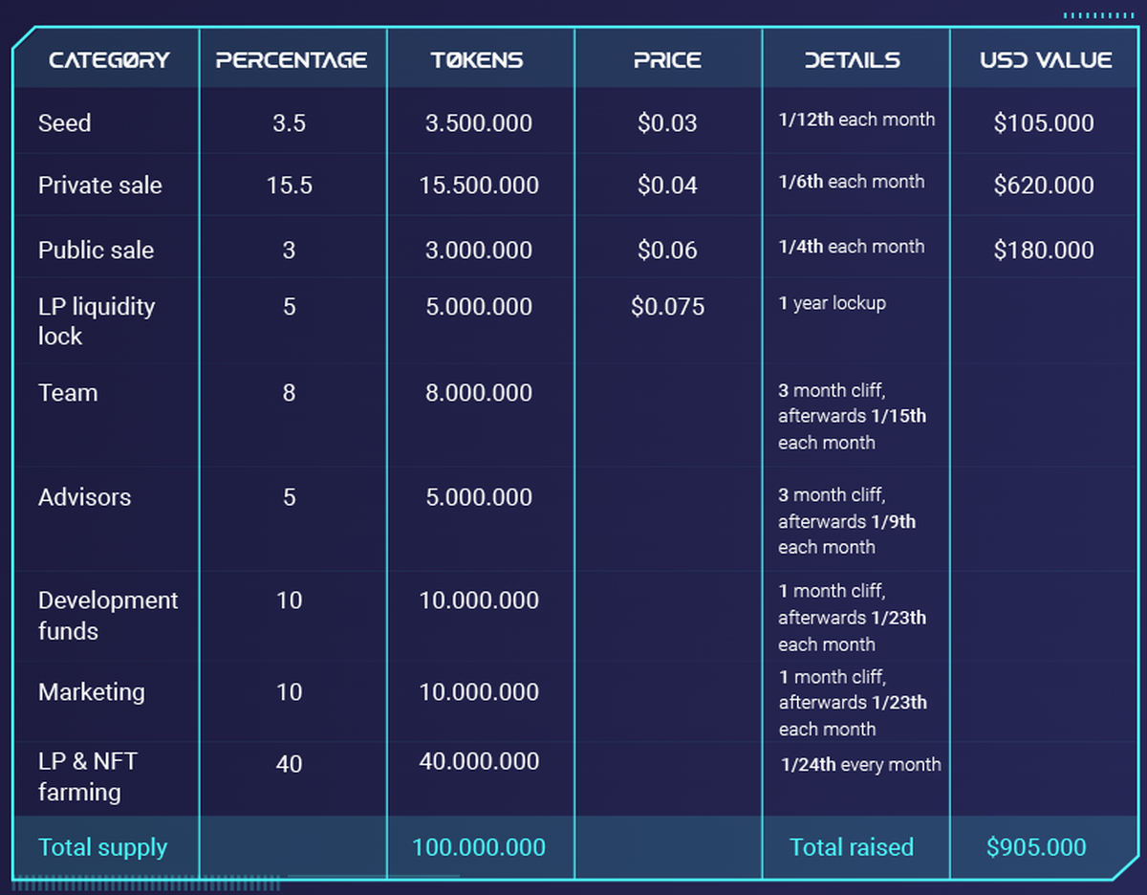Select the Percentage column header

292,60
